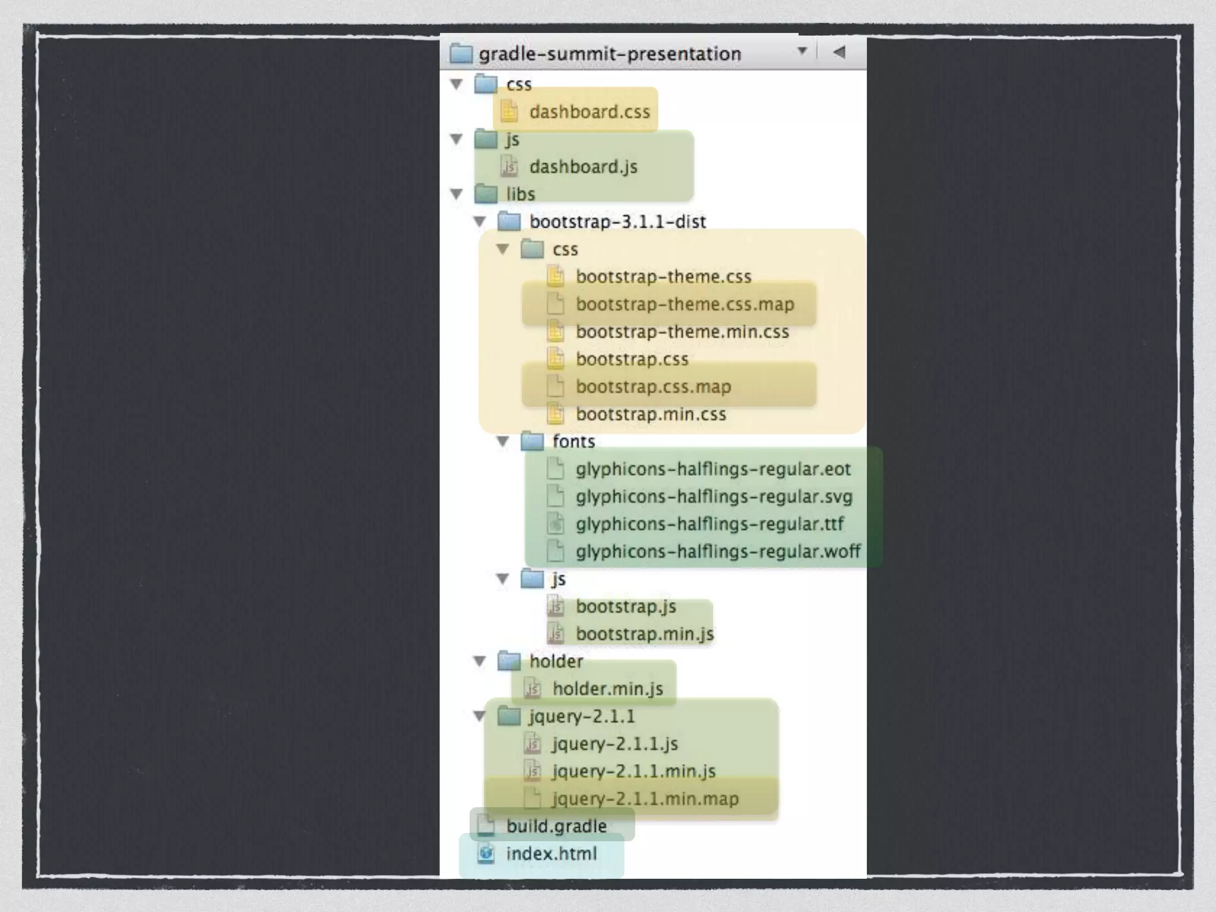Collapse the css folder under bootstrap-3.1.1-dist

pos(503,249)
